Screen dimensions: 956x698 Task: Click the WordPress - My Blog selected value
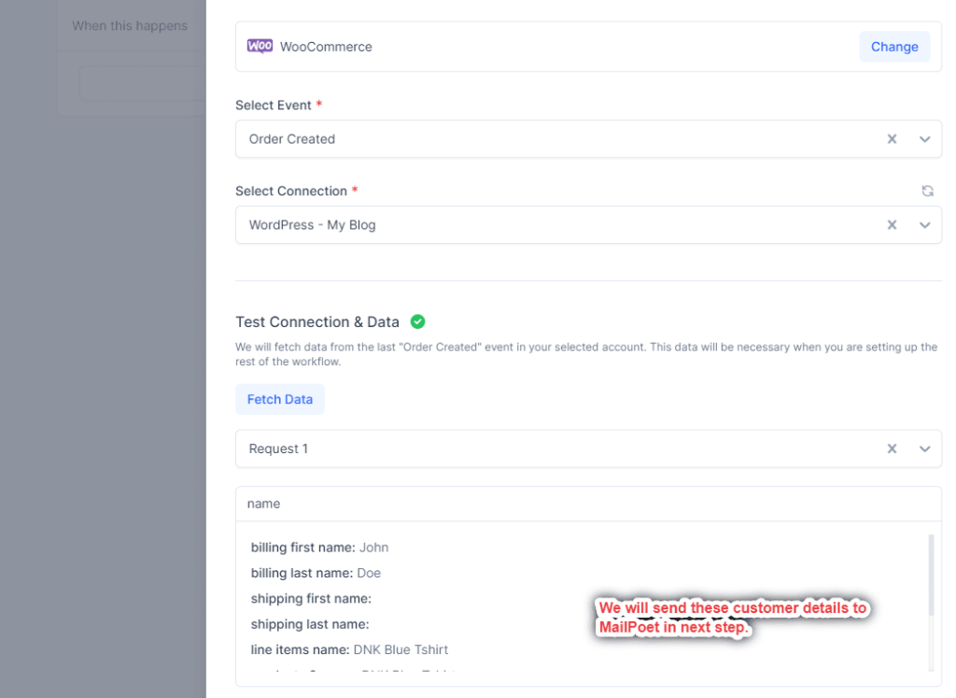312,225
